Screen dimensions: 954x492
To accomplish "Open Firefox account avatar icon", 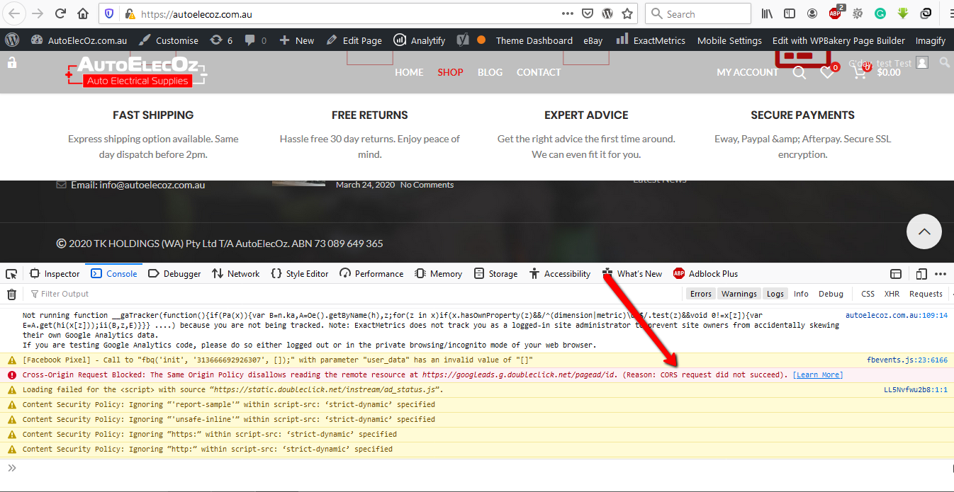I will click(x=812, y=13).
